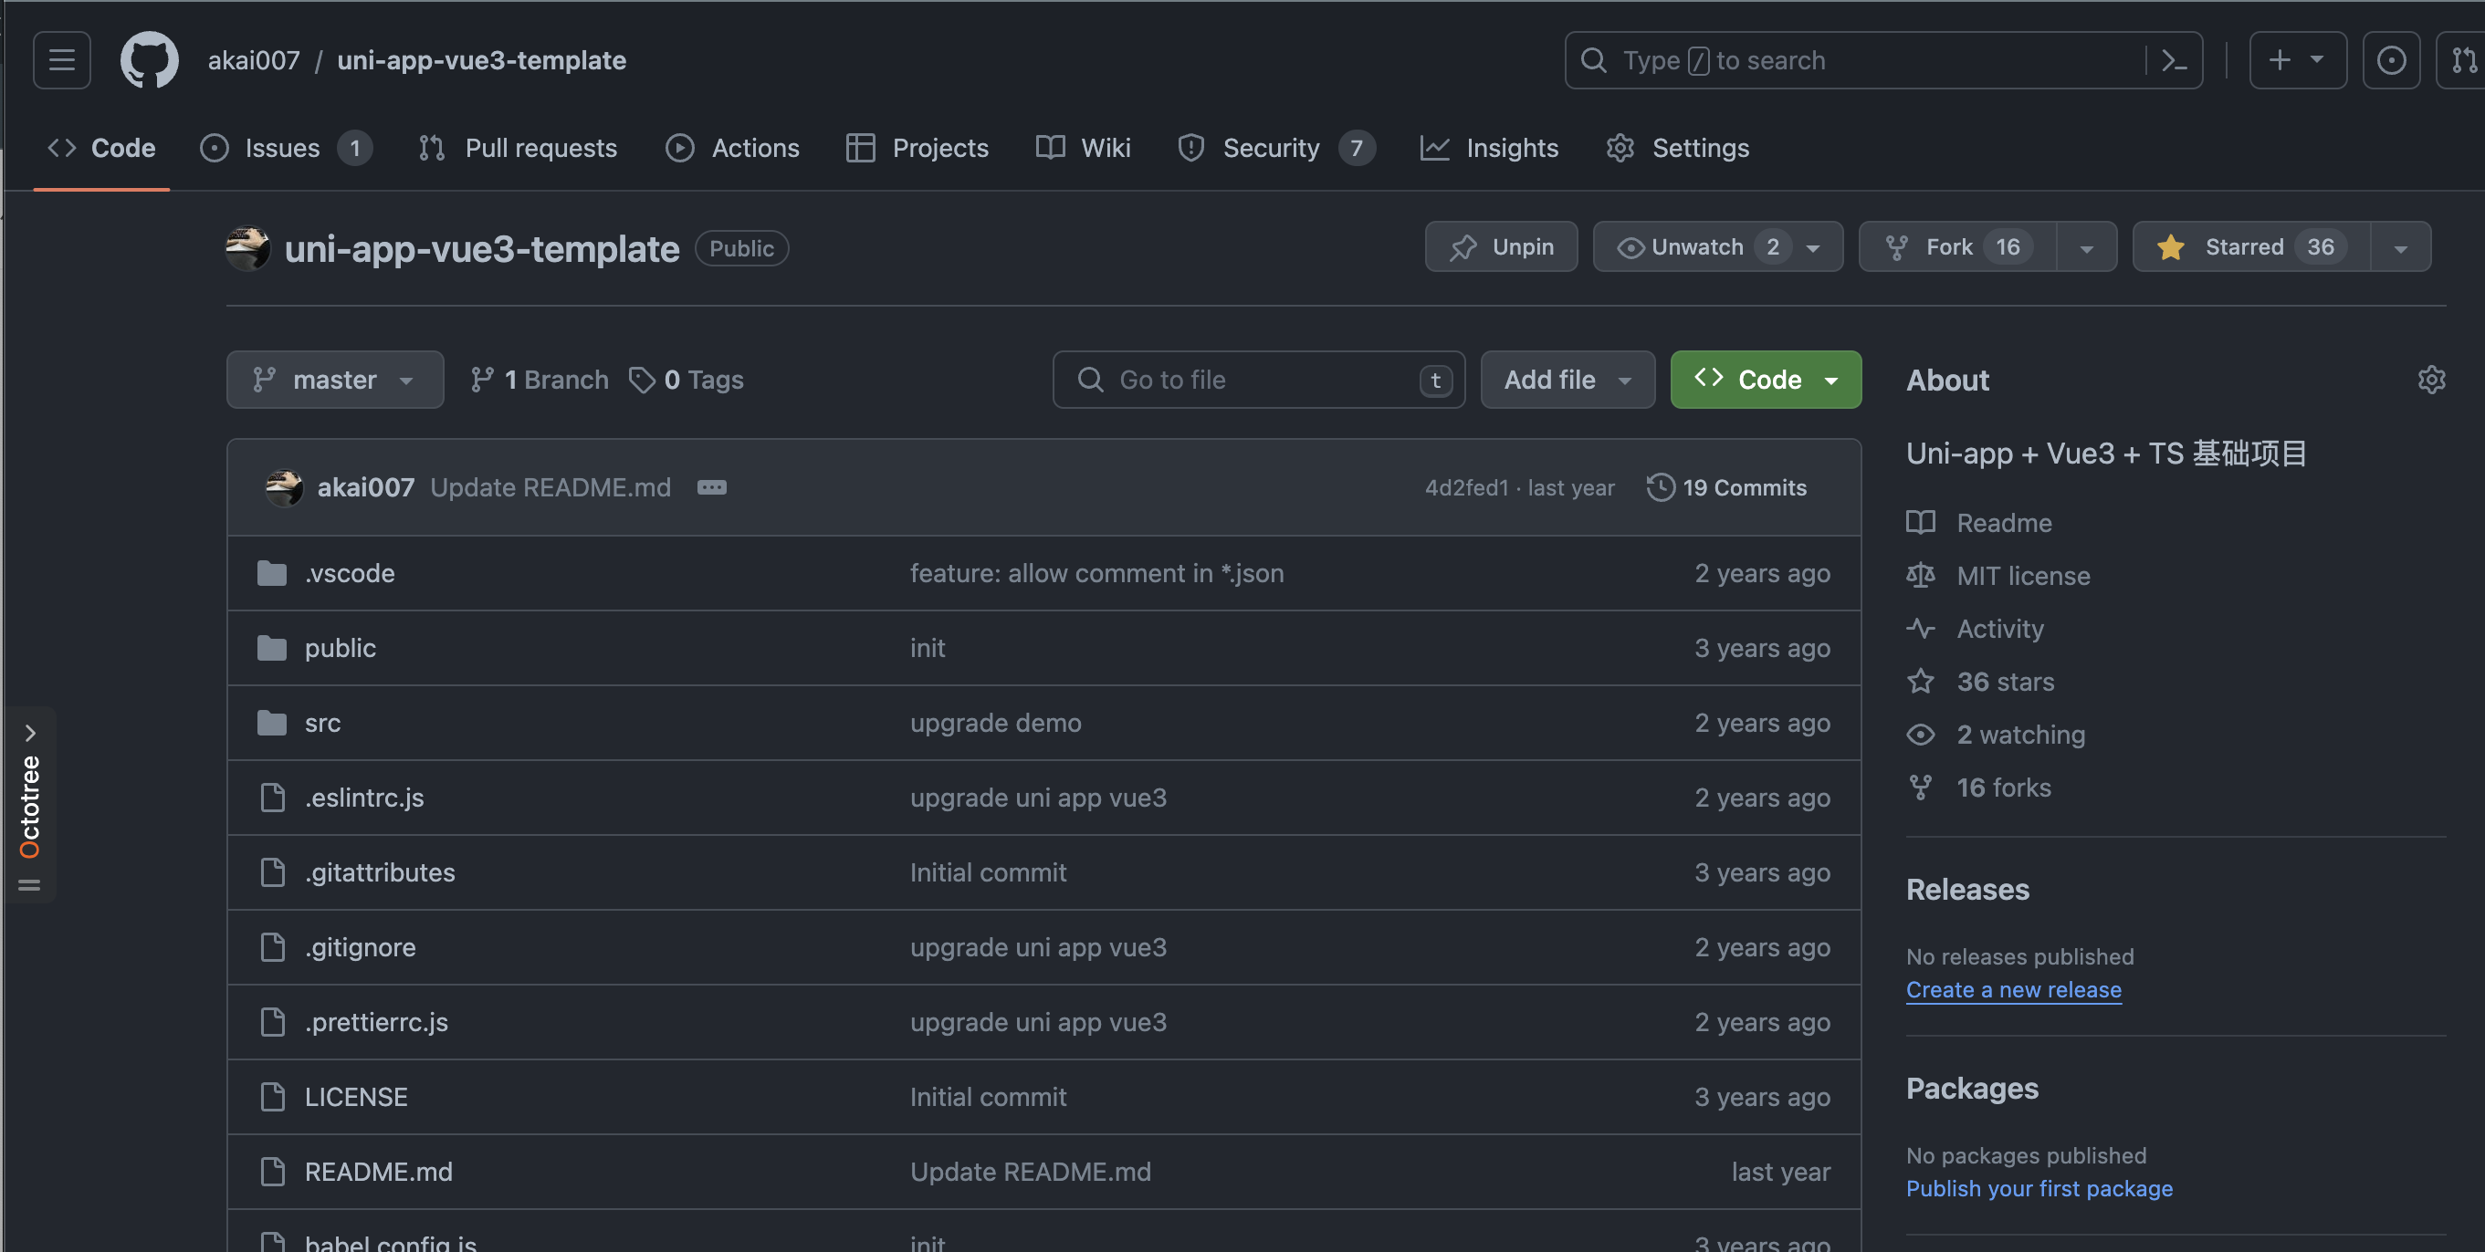Open the green Code clone dropdown
Viewport: 2485px width, 1252px height.
point(1766,379)
